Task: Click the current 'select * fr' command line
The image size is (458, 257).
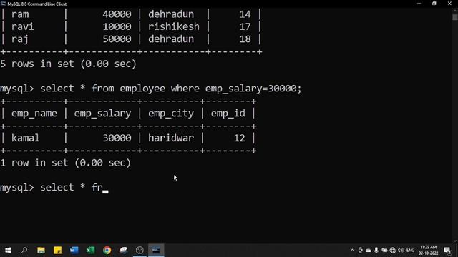Action: pos(54,188)
